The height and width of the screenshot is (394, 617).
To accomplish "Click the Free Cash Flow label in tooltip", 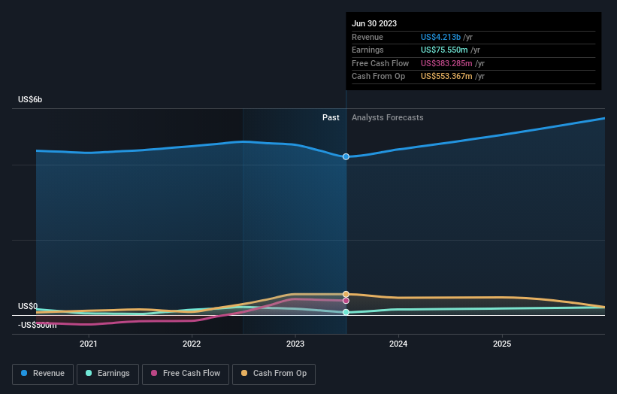I will (380, 63).
